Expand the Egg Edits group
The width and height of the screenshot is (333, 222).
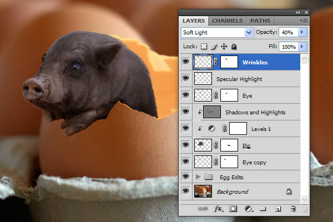198,176
